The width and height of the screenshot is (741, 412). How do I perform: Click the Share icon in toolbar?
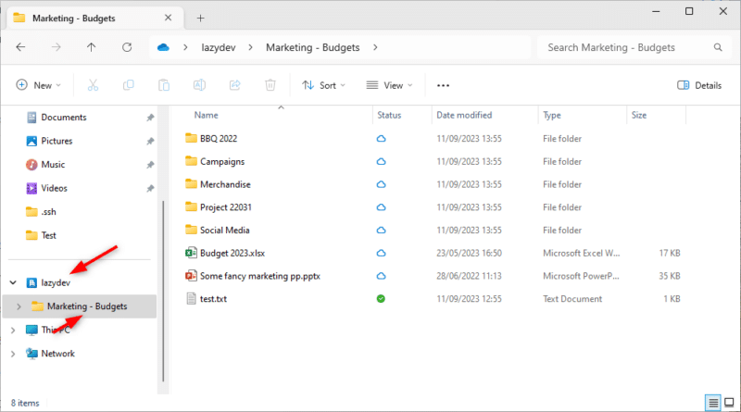point(235,85)
